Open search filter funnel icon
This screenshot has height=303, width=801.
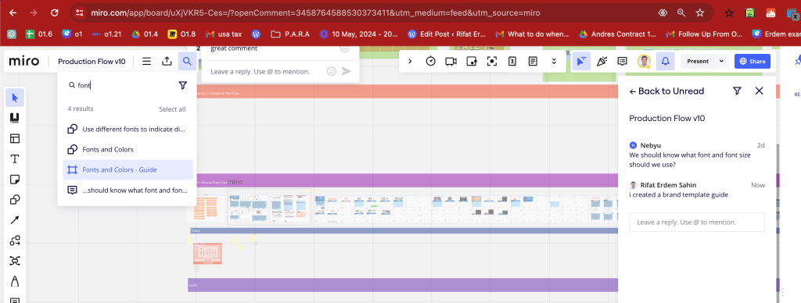tap(183, 85)
